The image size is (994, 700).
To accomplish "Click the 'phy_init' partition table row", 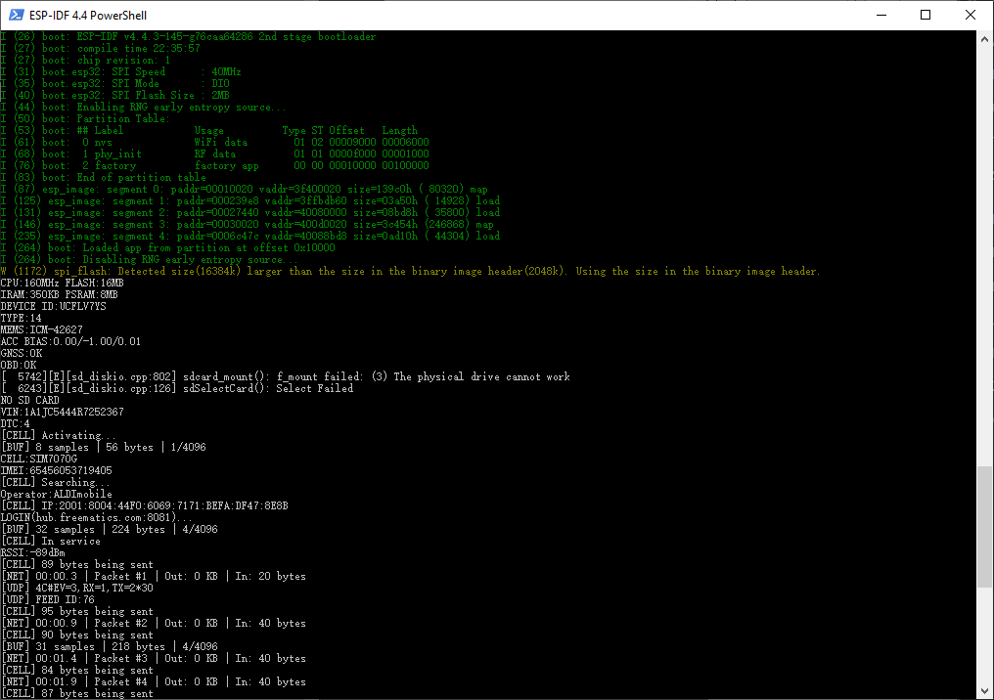I will [215, 153].
